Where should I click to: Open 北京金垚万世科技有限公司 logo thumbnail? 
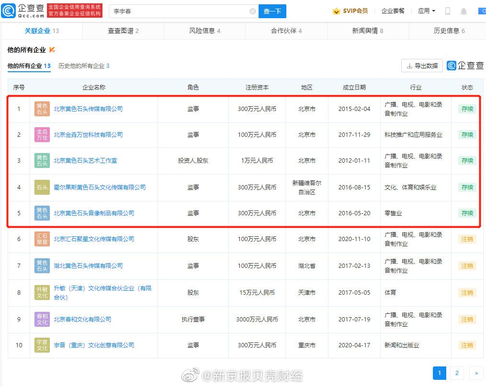click(x=42, y=135)
